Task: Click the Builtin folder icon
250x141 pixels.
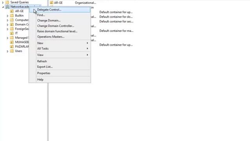Action: click(x=12, y=16)
